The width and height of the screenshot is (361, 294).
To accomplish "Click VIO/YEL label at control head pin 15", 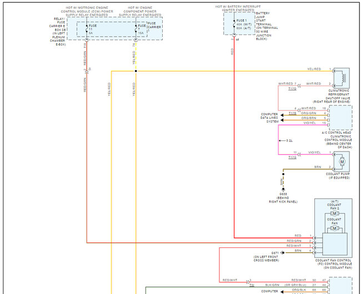I will [x=310, y=123].
